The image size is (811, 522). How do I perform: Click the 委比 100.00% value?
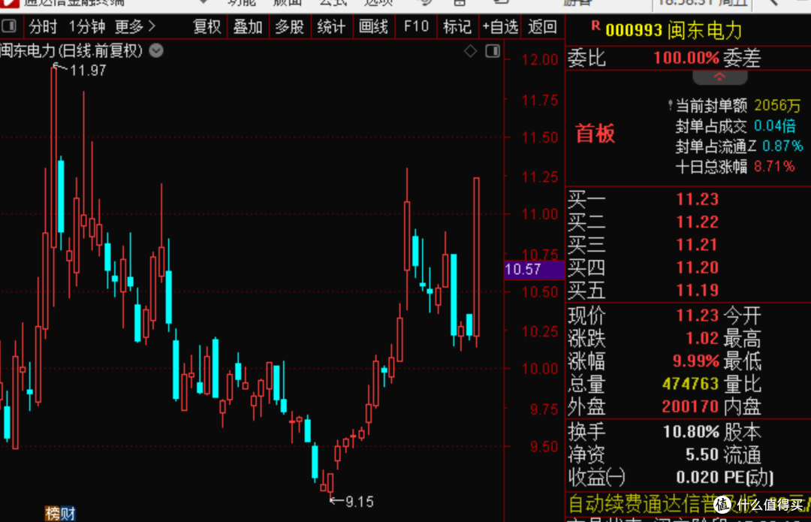pyautogui.click(x=686, y=57)
